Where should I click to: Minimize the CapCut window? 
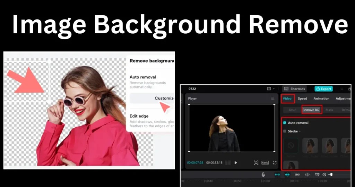(342, 89)
